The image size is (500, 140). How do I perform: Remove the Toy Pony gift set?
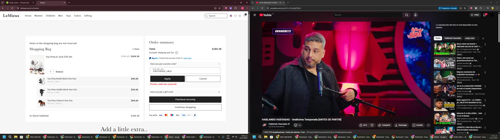[59, 71]
